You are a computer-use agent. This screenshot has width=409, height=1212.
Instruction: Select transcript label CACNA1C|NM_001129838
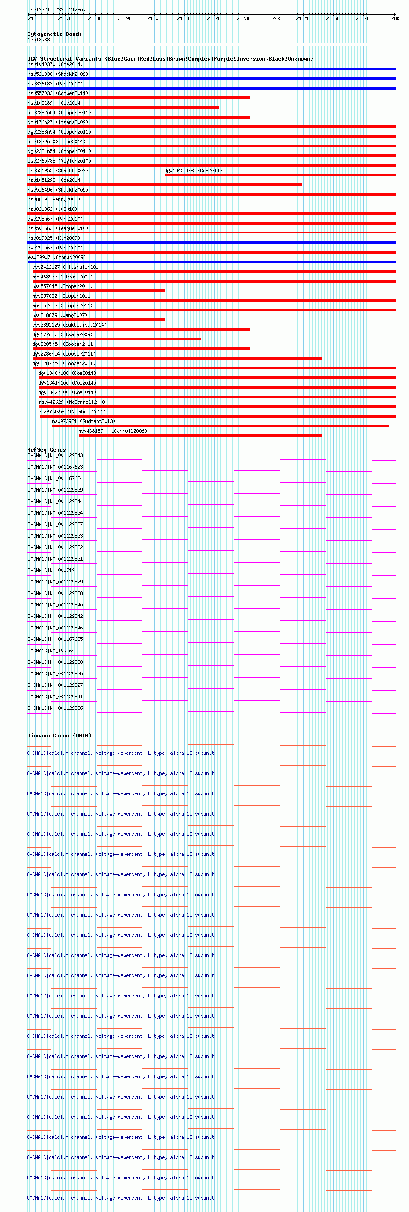[x=55, y=593]
